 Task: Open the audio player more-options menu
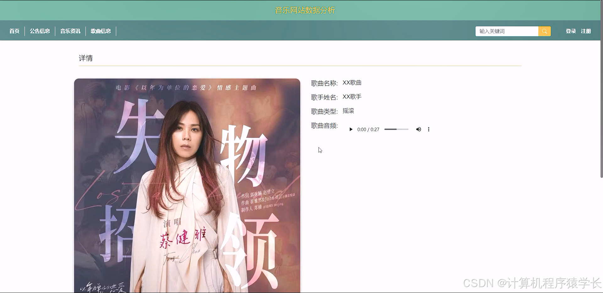[429, 129]
